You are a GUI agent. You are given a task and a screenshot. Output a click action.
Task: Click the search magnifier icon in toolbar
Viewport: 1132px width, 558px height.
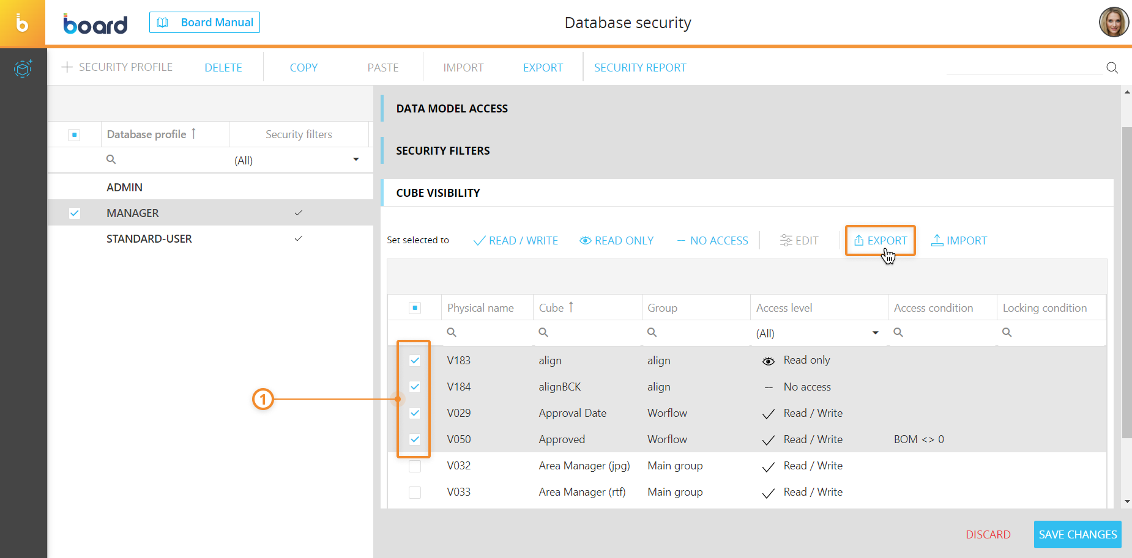point(1112,68)
